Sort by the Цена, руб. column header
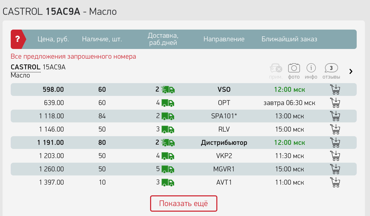This screenshot has width=370, height=216. 53,39
